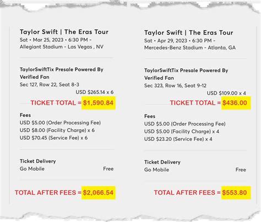
Task: Click the $23.20 Service Fee line
Action: 178,139
